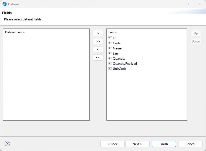Remove all fields with double left arrow
206x151 pixels.
[x=98, y=57]
